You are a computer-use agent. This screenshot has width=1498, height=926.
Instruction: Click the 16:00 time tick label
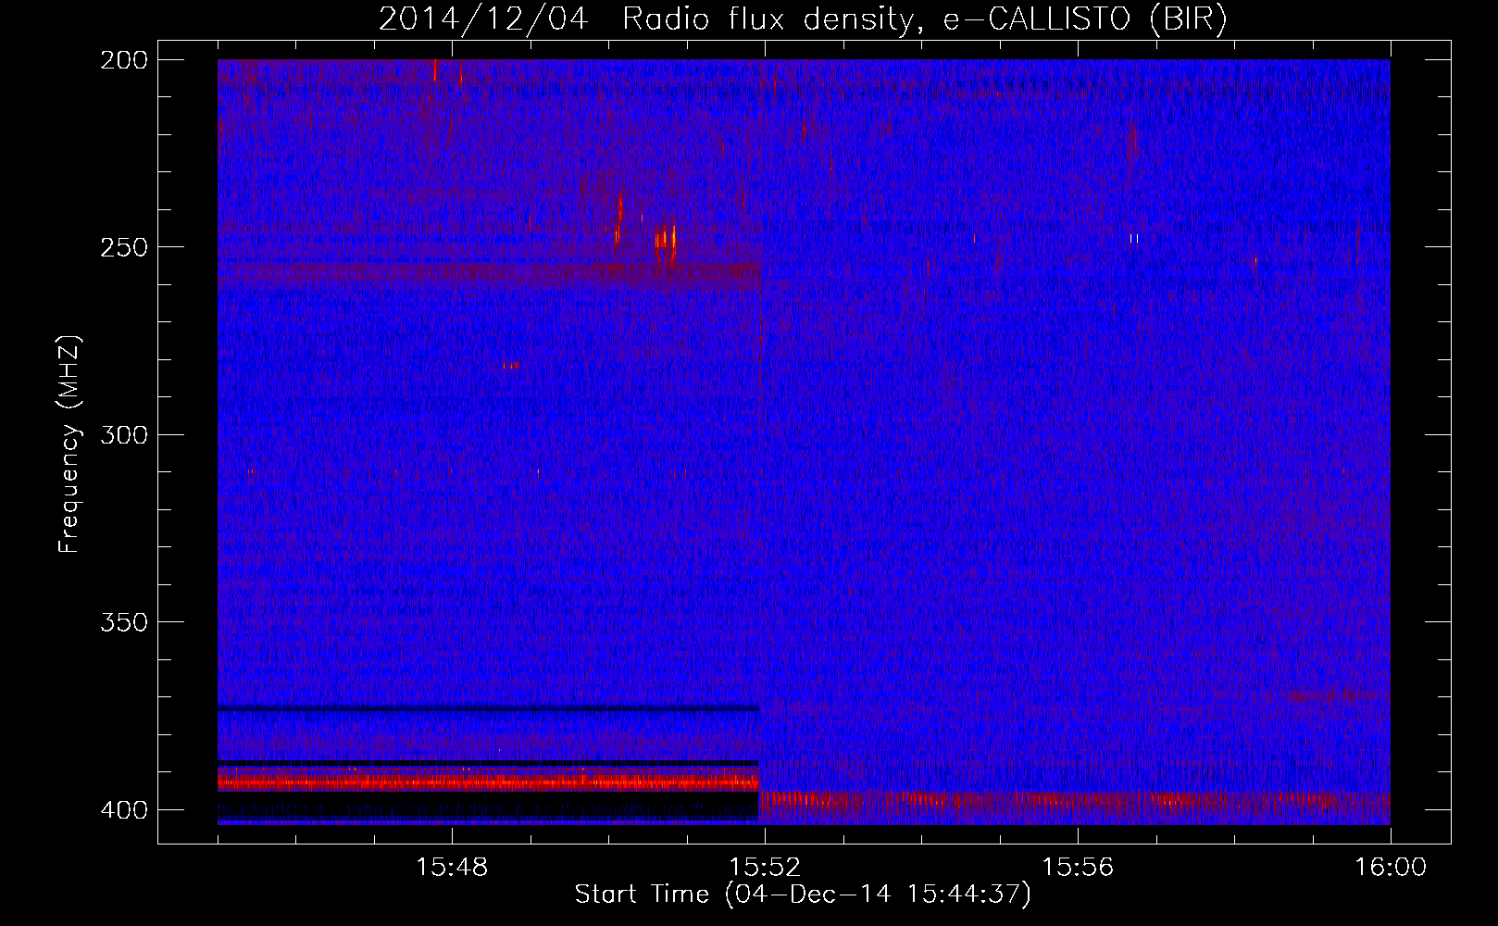click(x=1391, y=868)
